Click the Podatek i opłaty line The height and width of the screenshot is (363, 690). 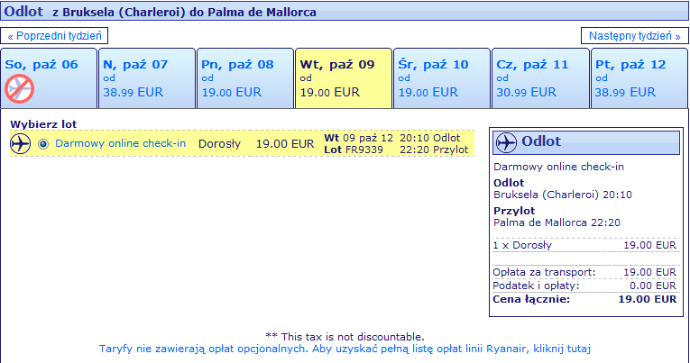coord(584,286)
